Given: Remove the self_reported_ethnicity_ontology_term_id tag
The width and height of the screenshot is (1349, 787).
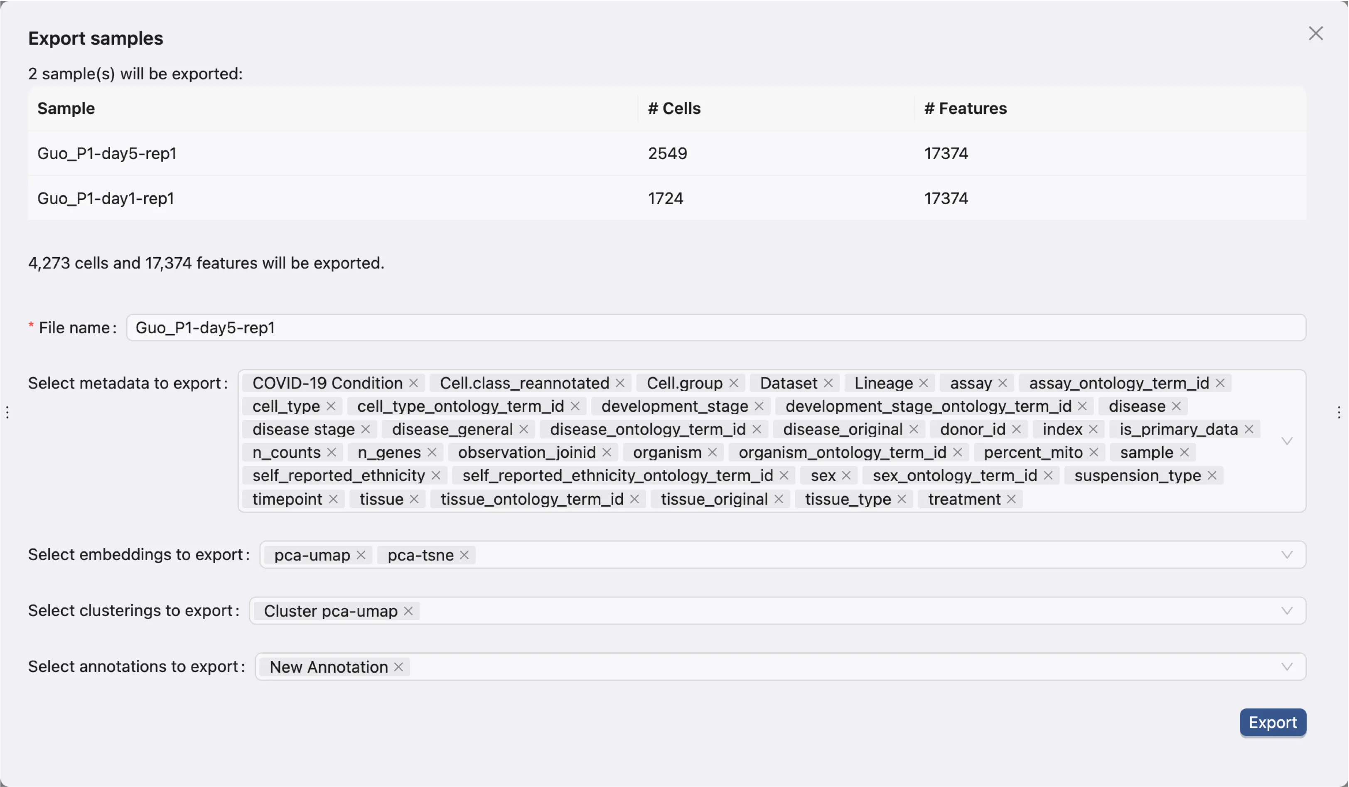Looking at the screenshot, I should [x=784, y=475].
